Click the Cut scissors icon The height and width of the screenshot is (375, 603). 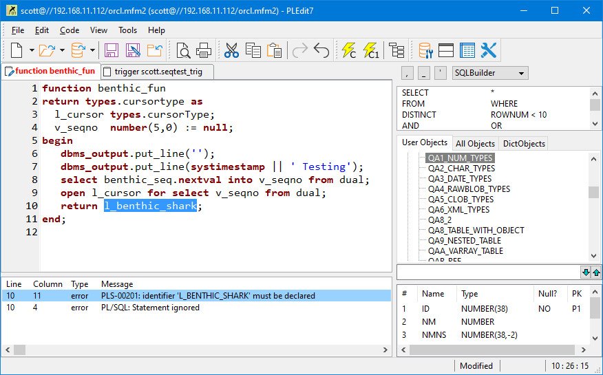(x=231, y=50)
